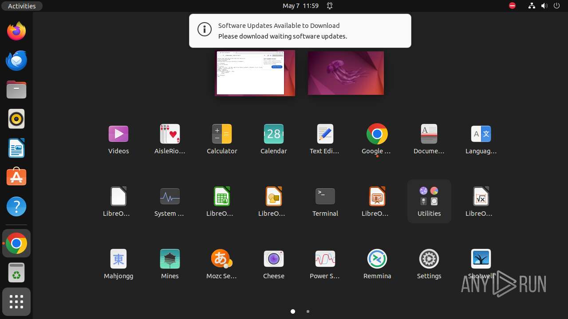Select the empty jellyfish workspace thumbnail
Screen dimensions: 568x319
point(346,73)
